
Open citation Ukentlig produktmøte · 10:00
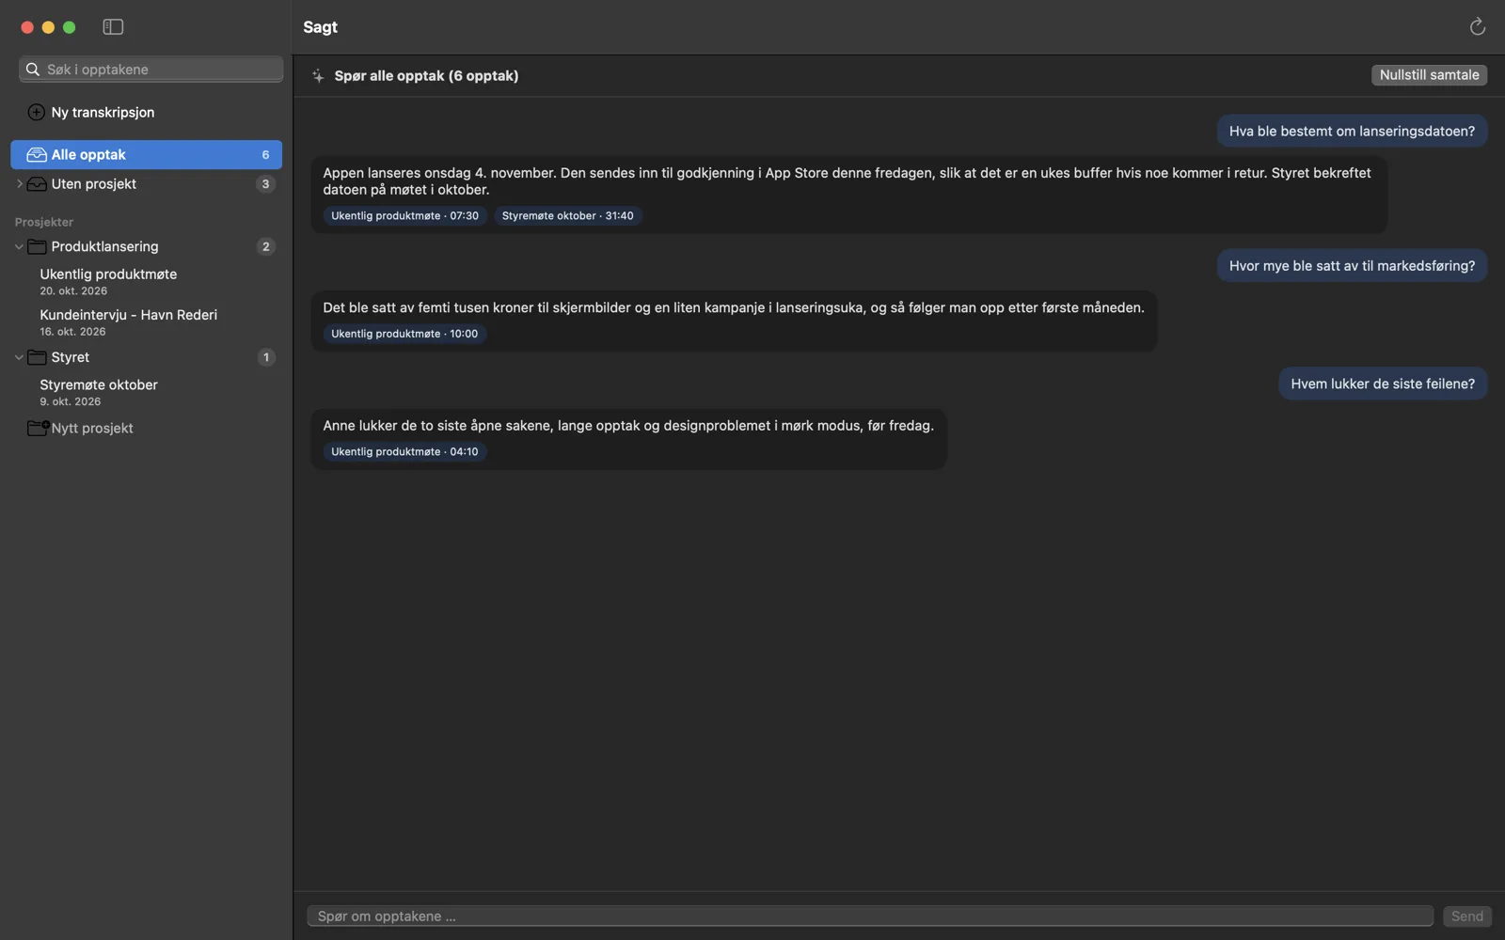pos(404,334)
